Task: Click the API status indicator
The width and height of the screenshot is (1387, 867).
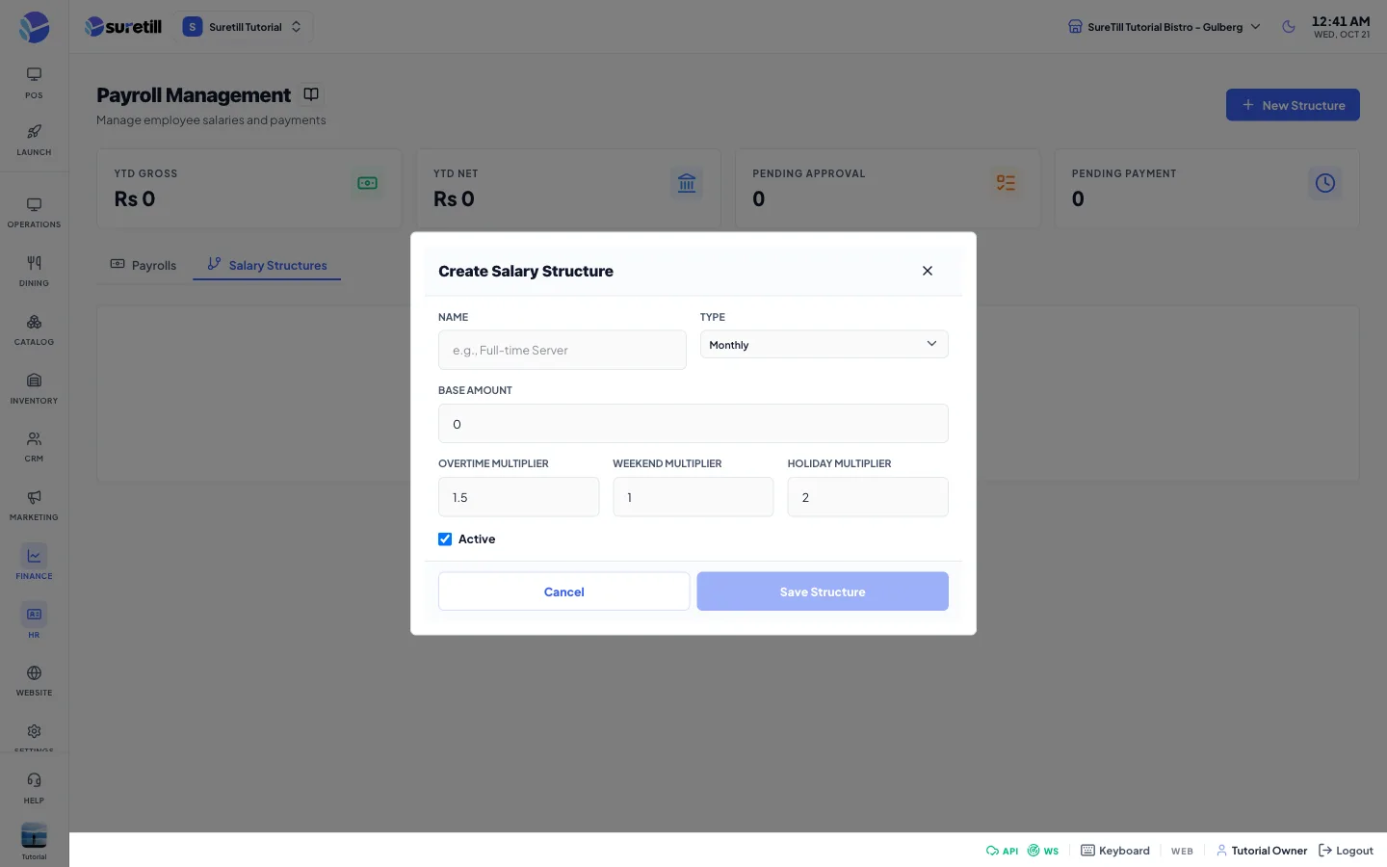Action: tap(1002, 851)
